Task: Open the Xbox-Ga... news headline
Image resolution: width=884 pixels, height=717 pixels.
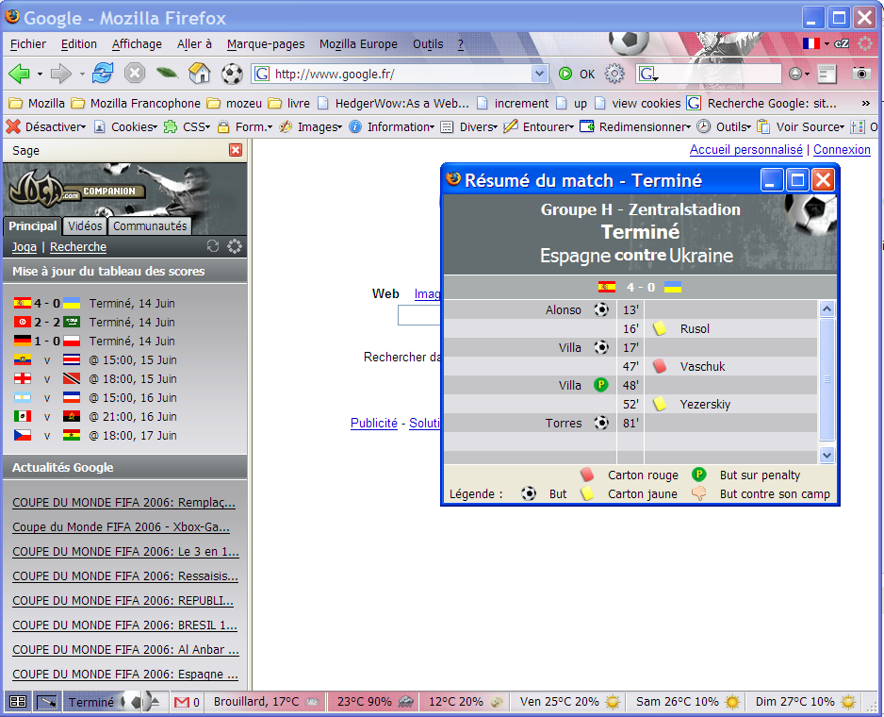Action: 122,527
